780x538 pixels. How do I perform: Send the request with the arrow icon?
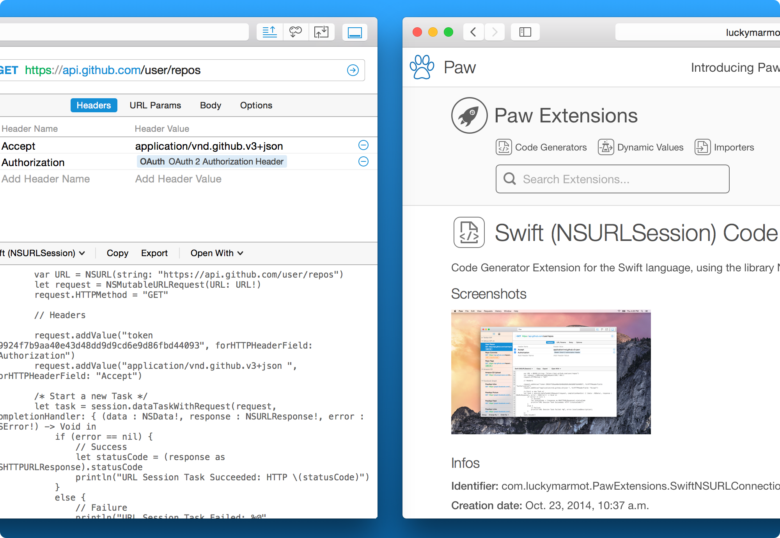pos(353,70)
